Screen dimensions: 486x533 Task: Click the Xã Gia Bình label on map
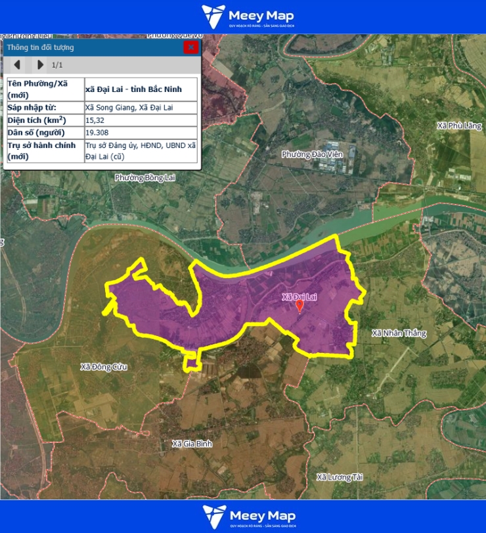[192, 444]
